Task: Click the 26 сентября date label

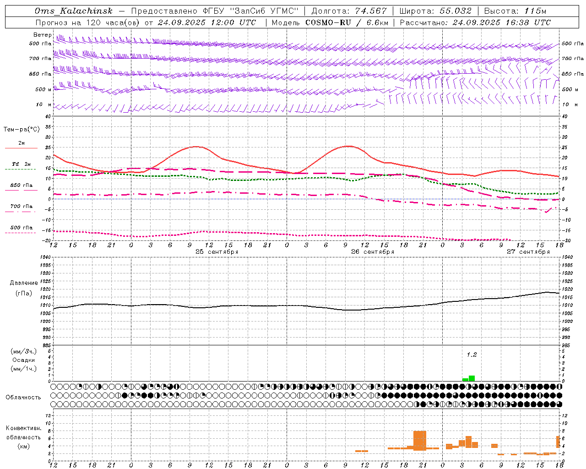Action: pos(373,252)
